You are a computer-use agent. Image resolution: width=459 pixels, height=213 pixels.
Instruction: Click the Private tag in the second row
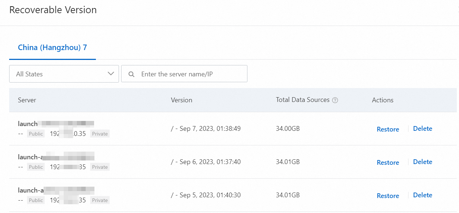(x=100, y=167)
